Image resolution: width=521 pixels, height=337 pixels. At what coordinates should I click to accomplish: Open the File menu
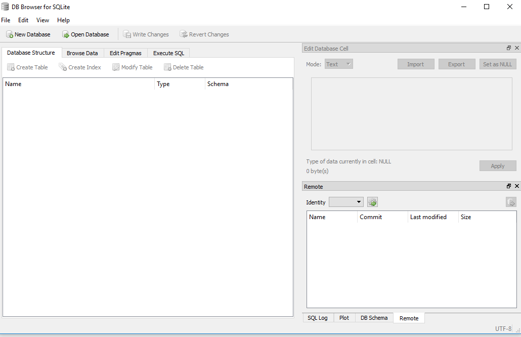point(6,20)
